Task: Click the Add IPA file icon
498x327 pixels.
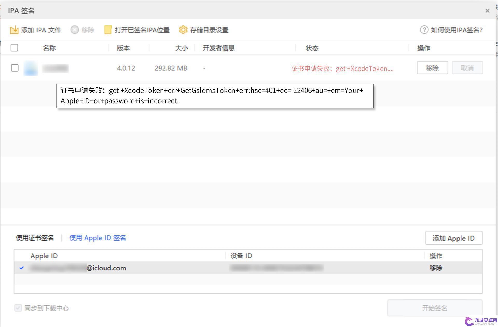Action: [x=14, y=30]
